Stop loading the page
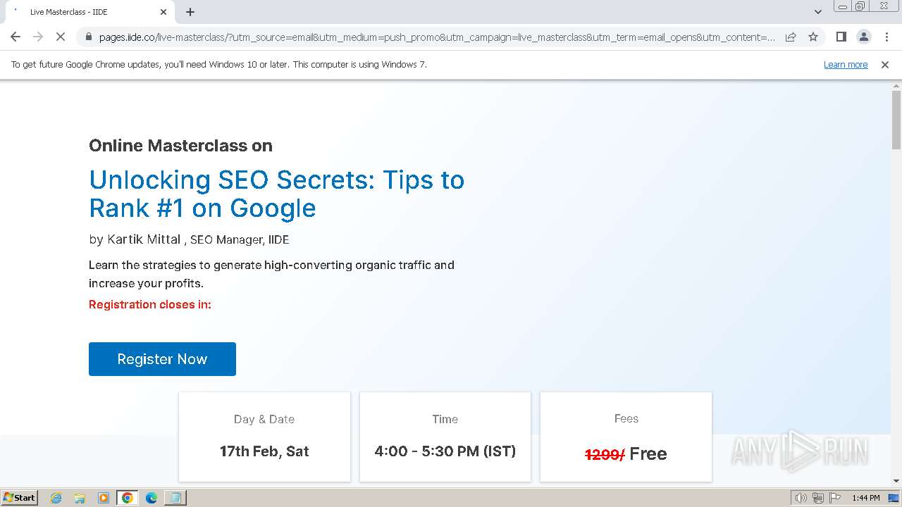Screen dimensions: 902x507 [61, 37]
